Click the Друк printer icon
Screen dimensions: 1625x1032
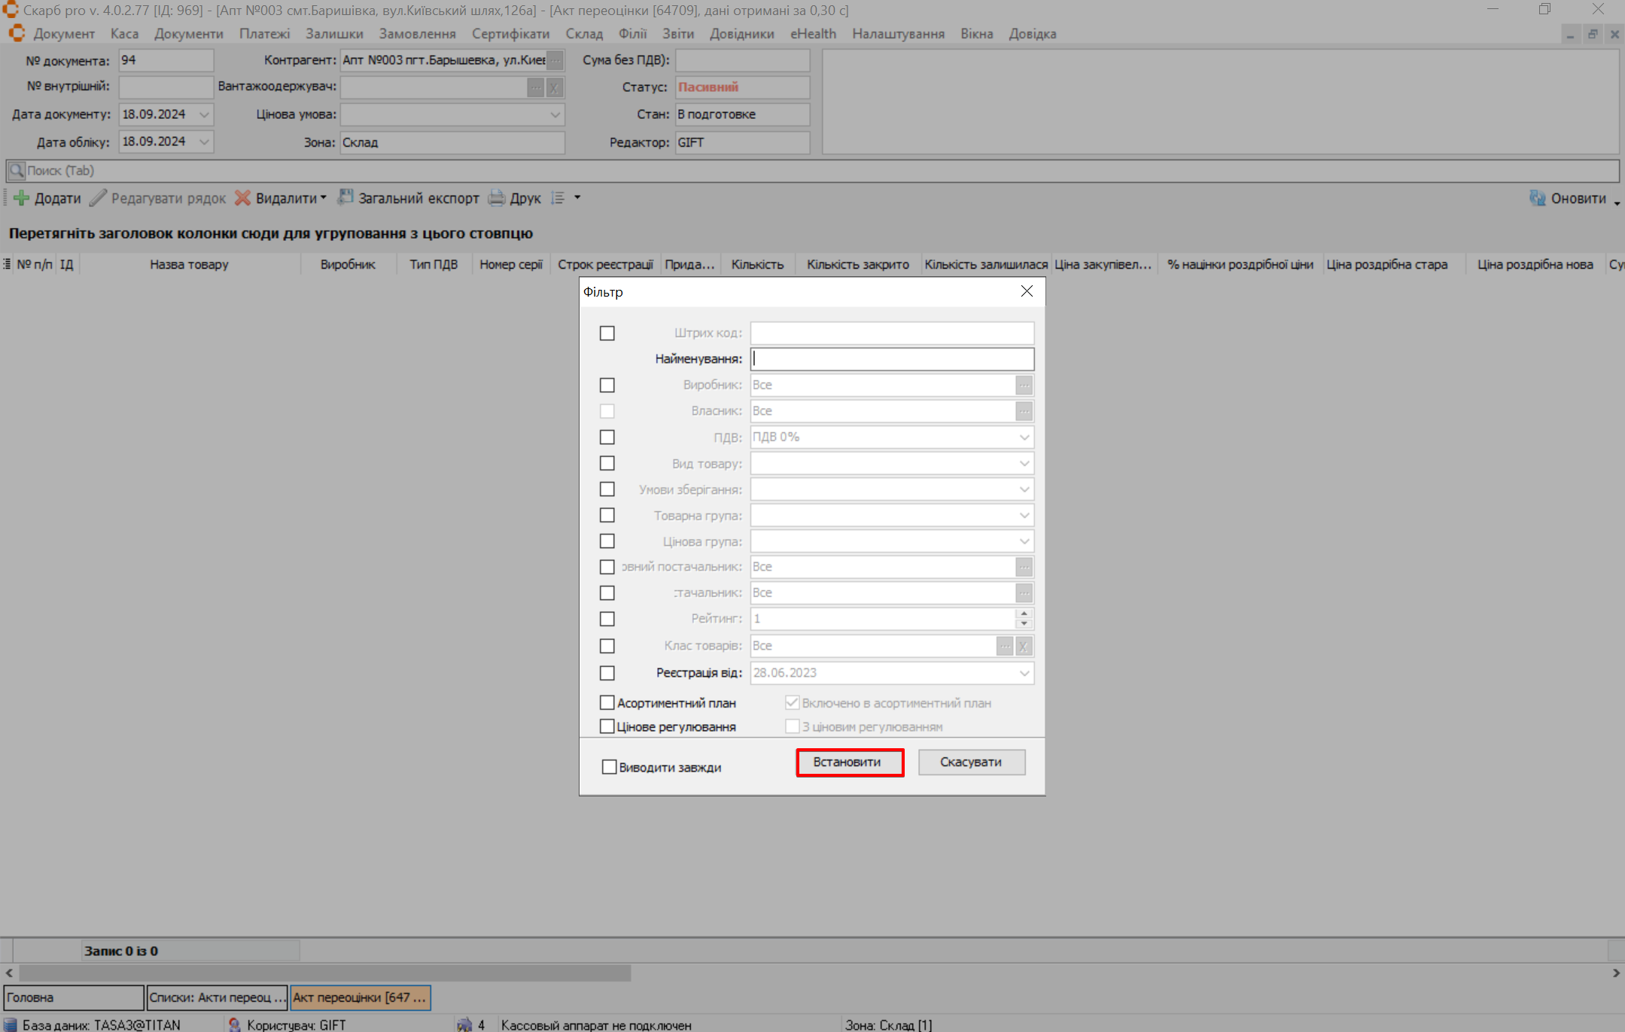[x=497, y=199]
